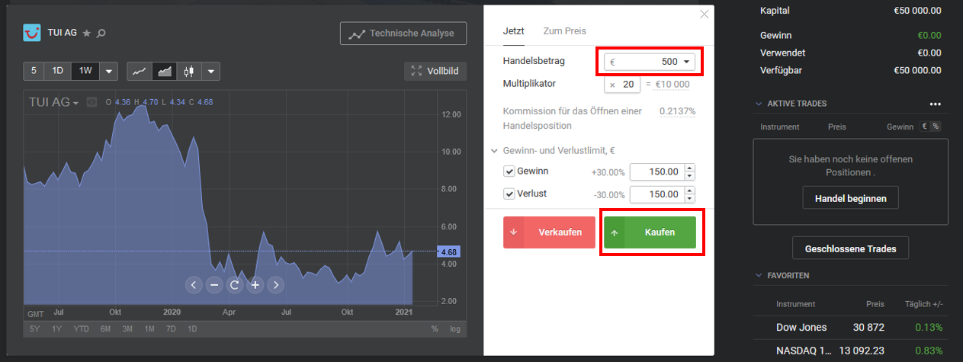
Task: Select the 3M time range
Action: point(127,329)
